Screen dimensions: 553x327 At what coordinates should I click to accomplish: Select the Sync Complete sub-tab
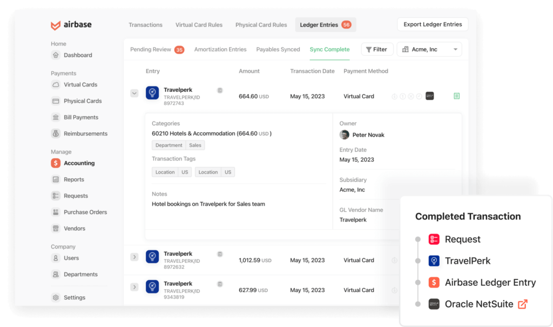(329, 49)
